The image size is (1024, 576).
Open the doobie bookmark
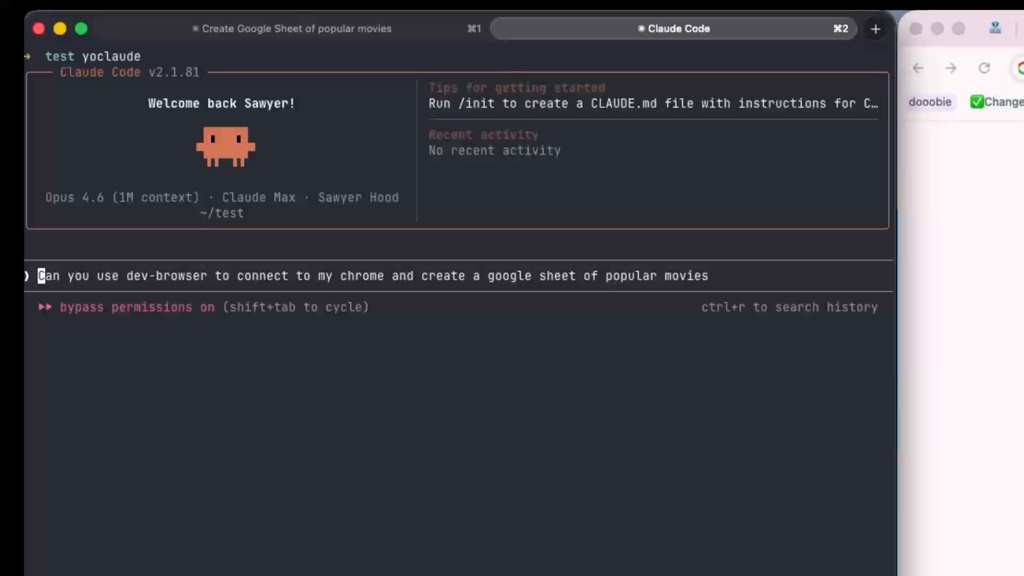click(x=930, y=102)
